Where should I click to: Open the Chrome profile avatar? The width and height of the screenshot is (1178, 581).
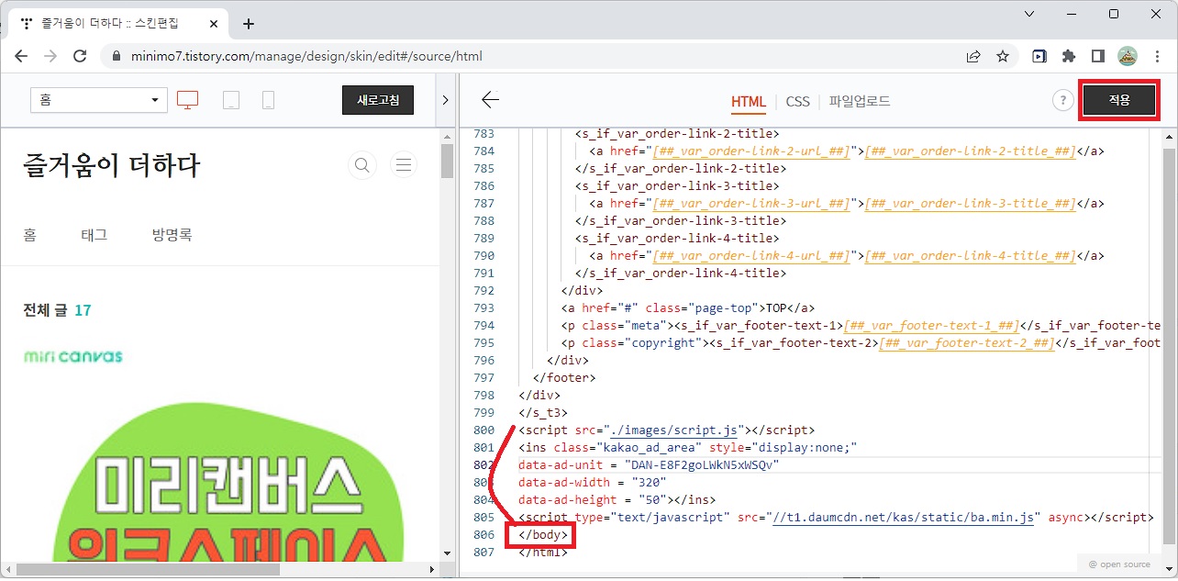pos(1128,56)
